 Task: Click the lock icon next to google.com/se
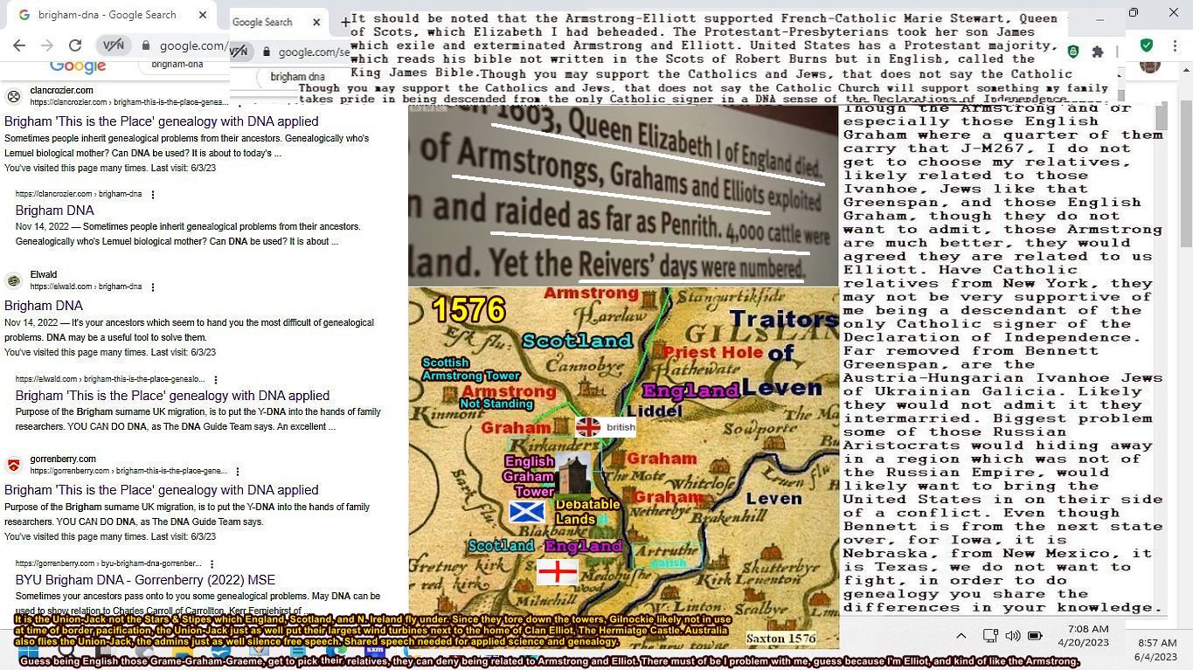(267, 52)
